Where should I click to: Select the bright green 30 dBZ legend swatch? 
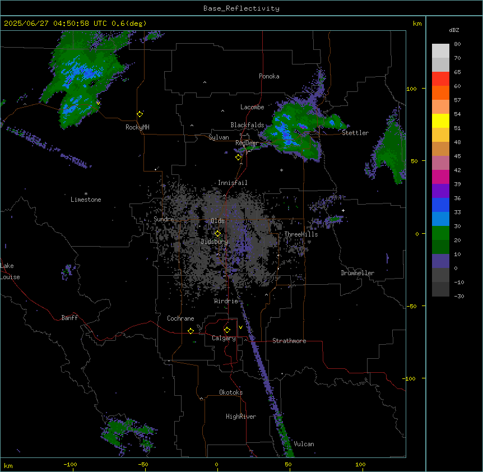tap(440, 233)
